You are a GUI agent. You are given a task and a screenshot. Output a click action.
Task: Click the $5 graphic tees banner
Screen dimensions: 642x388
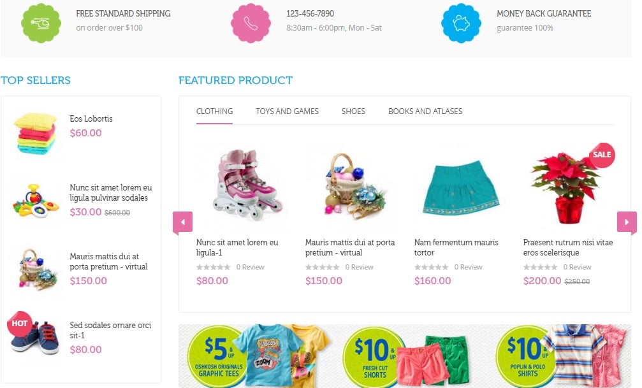257,356
